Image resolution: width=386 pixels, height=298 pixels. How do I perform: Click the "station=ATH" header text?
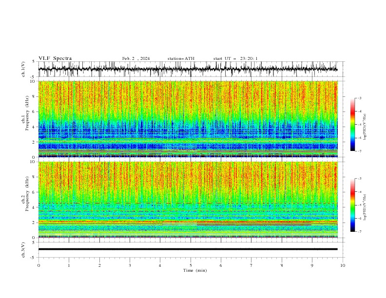pos(181,58)
